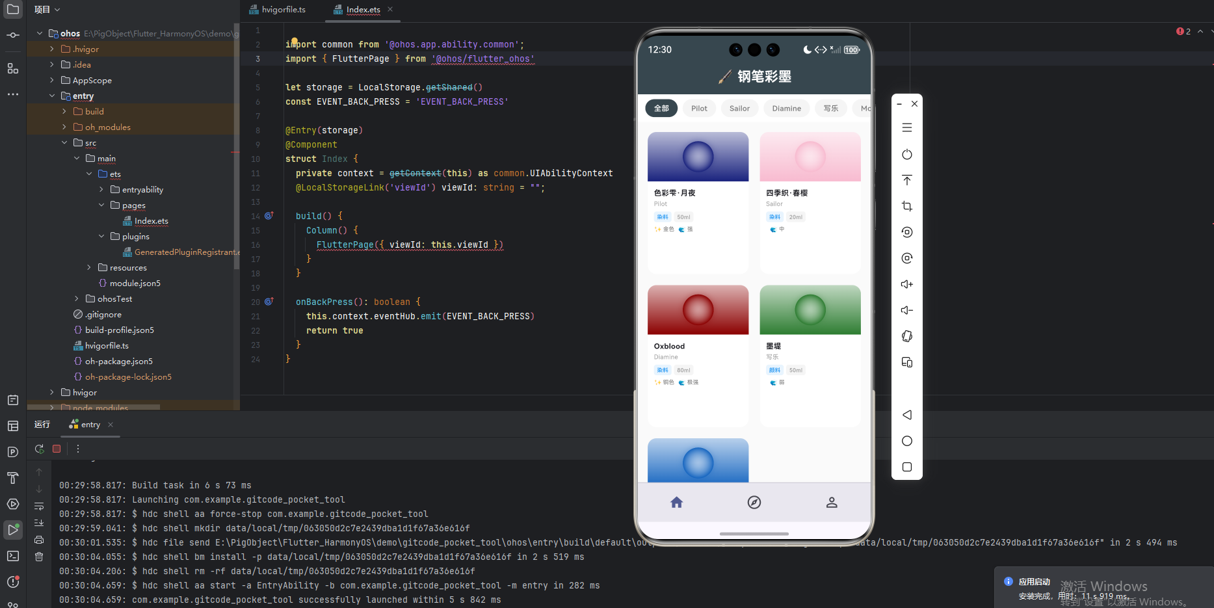Expand the resources folder
This screenshot has width=1214, height=608.
click(89, 267)
